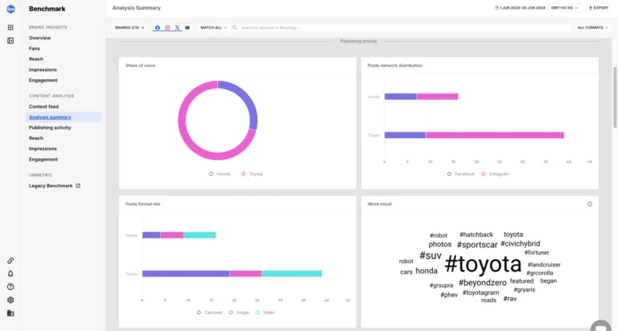Open the All Formats dropdown
Screen dimensions: 618x331
tap(592, 27)
